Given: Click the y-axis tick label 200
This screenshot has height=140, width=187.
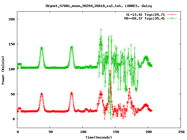Looking at the screenshot, I should pyautogui.click(x=12, y=19).
